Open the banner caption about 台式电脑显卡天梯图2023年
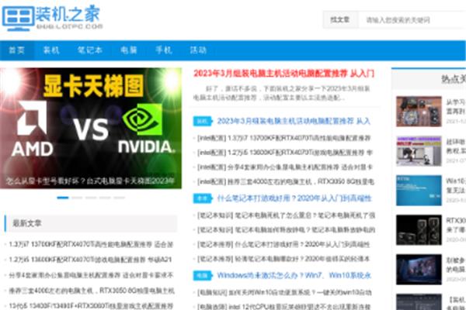 click(x=90, y=181)
